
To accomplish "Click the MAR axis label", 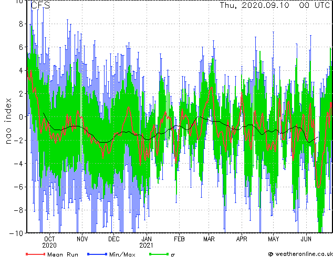I will 209,239.
